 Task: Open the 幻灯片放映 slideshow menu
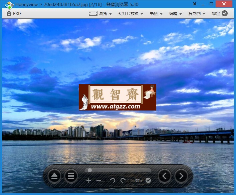pos(131,14)
